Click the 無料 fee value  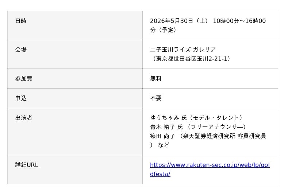coord(156,79)
